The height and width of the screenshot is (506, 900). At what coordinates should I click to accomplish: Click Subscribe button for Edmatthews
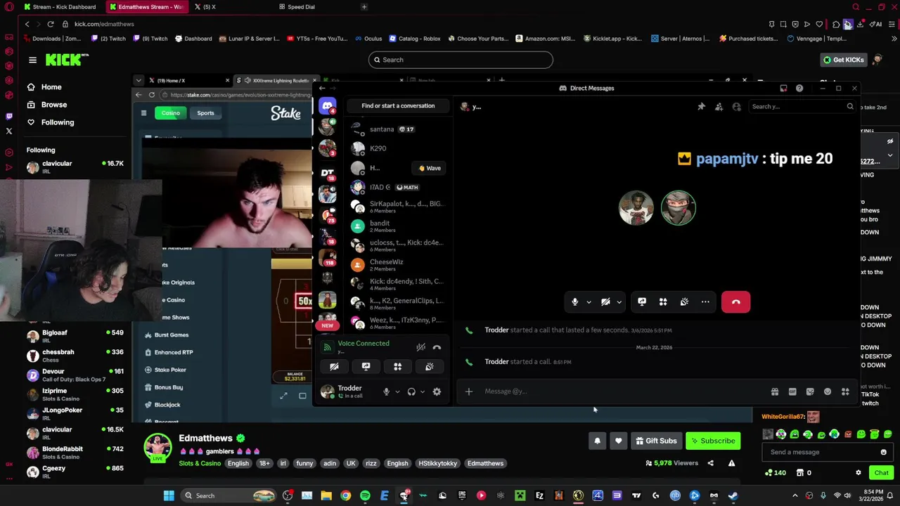[713, 441]
